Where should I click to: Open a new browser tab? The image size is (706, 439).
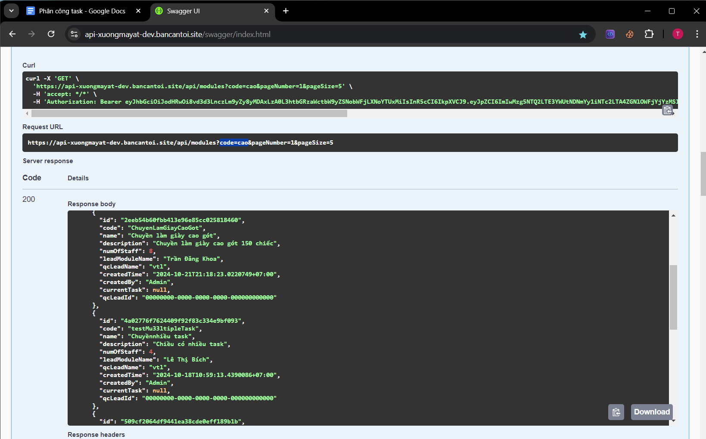286,11
